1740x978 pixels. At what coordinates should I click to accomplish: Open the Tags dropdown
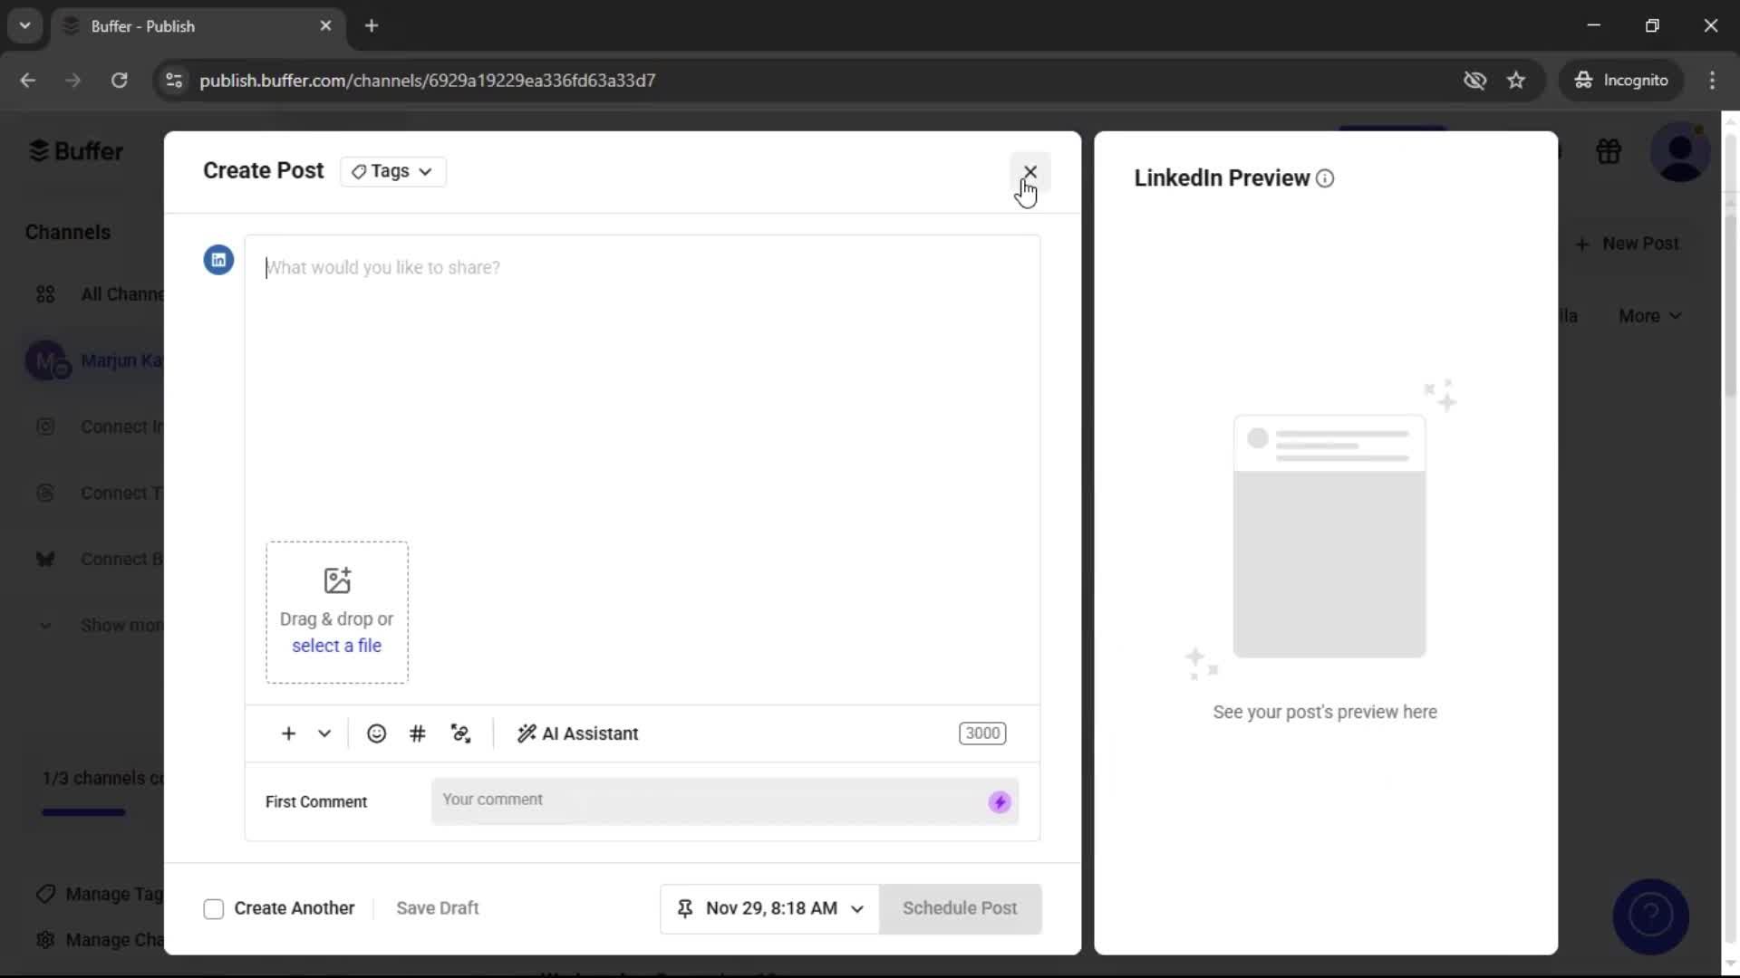click(x=392, y=171)
